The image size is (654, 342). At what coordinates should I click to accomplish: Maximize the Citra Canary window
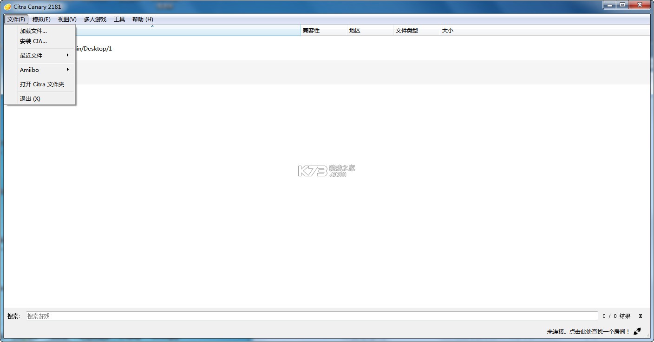622,5
